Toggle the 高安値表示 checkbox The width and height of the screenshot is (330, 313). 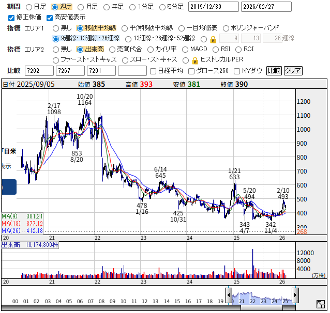(50, 17)
